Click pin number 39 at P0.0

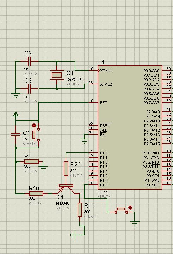pyautogui.click(x=169, y=69)
